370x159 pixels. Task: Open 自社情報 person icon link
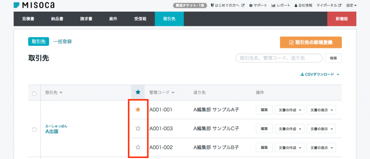[304, 5]
